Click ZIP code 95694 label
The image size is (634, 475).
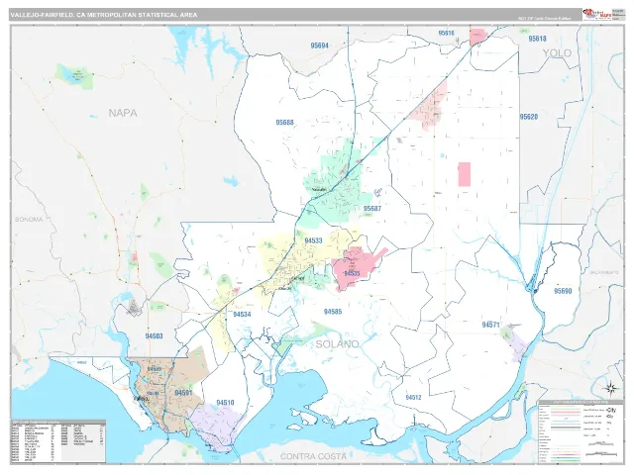tap(319, 46)
